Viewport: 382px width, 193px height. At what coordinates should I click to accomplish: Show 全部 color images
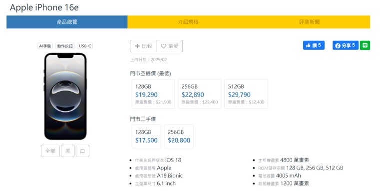point(50,151)
